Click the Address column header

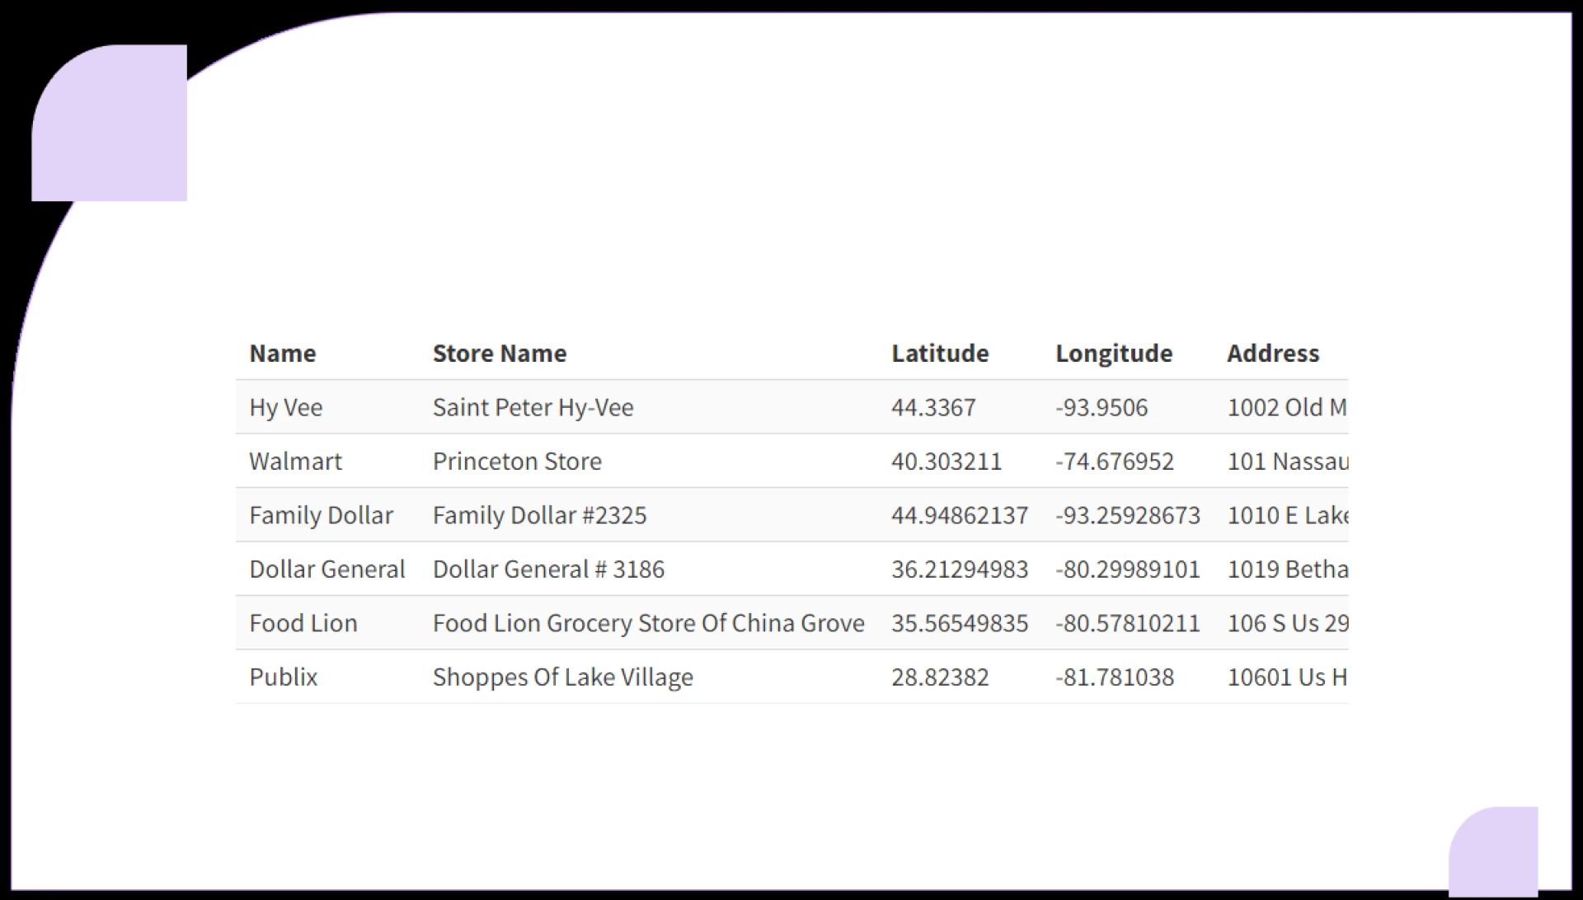click(x=1272, y=354)
